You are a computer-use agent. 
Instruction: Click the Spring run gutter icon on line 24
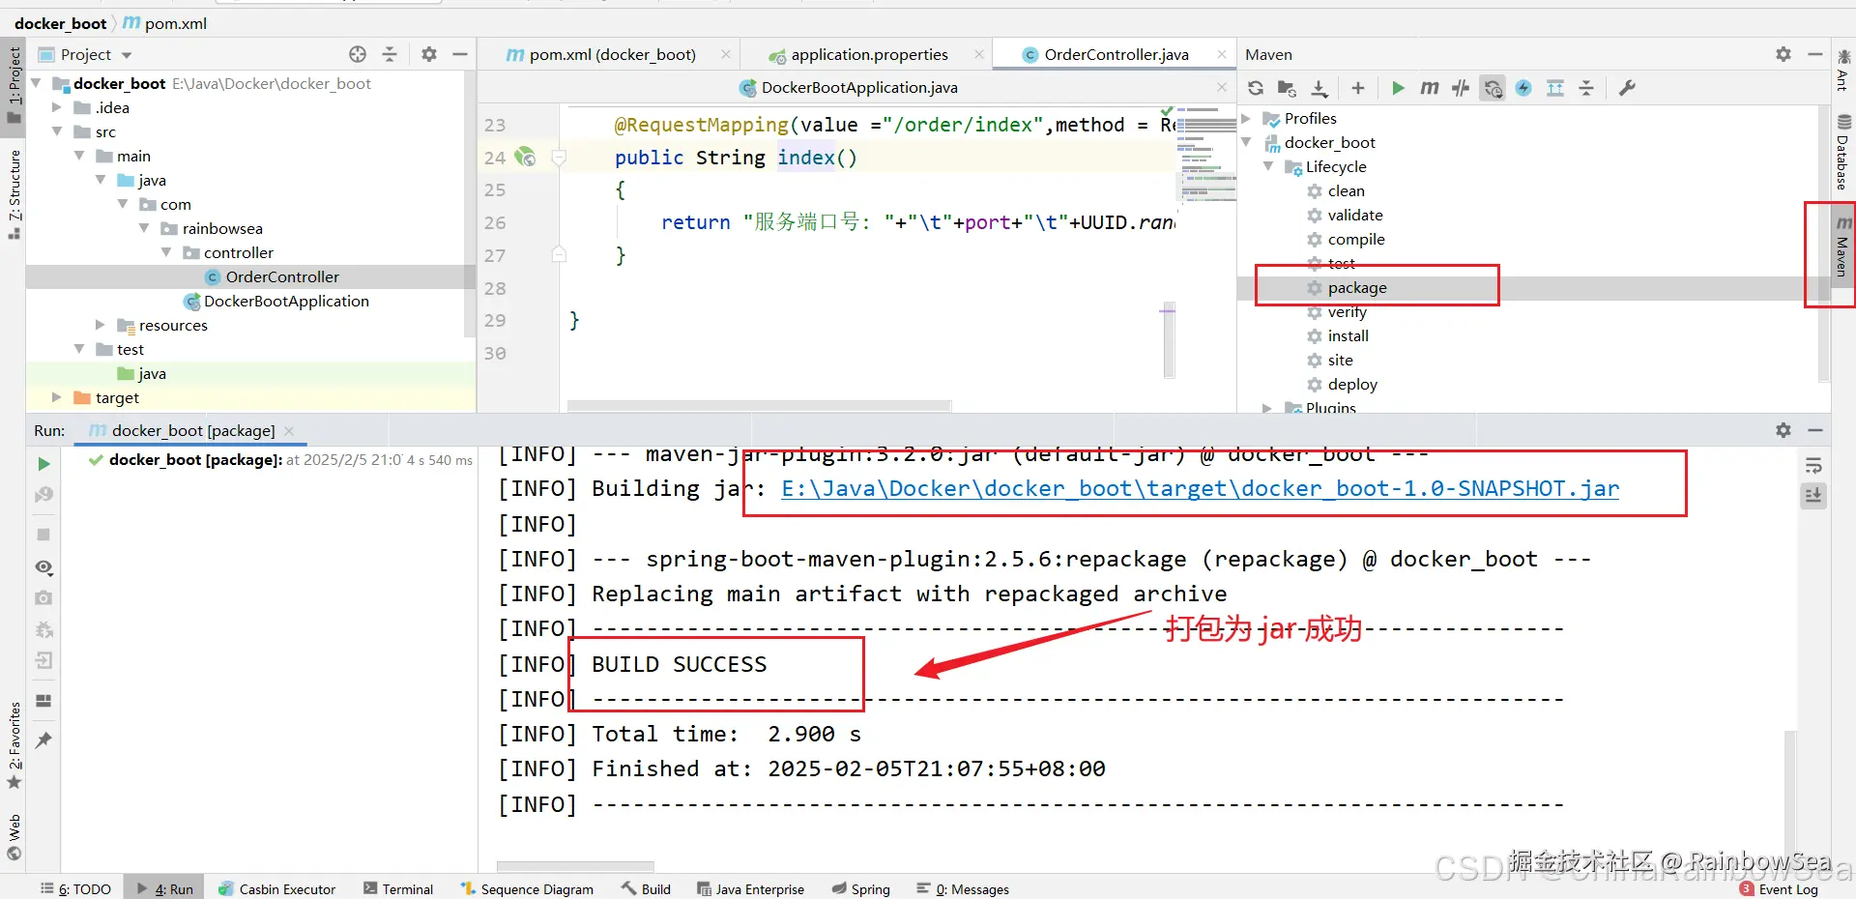coord(525,157)
